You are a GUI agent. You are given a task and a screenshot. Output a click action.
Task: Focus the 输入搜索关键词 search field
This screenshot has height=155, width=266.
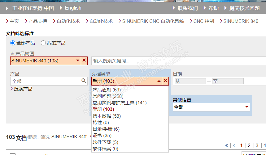[179, 61]
